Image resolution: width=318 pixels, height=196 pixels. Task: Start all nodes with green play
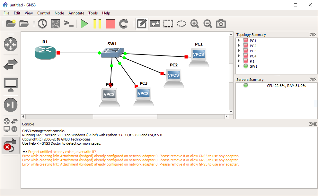pos(84,24)
